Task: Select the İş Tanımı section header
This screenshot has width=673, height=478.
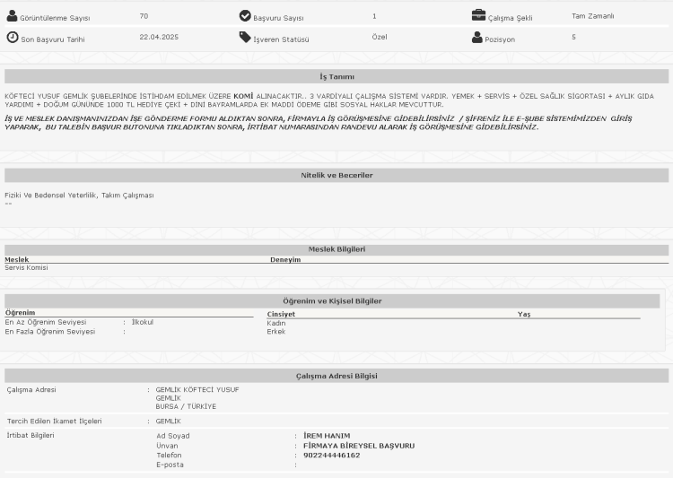Action: pos(336,77)
